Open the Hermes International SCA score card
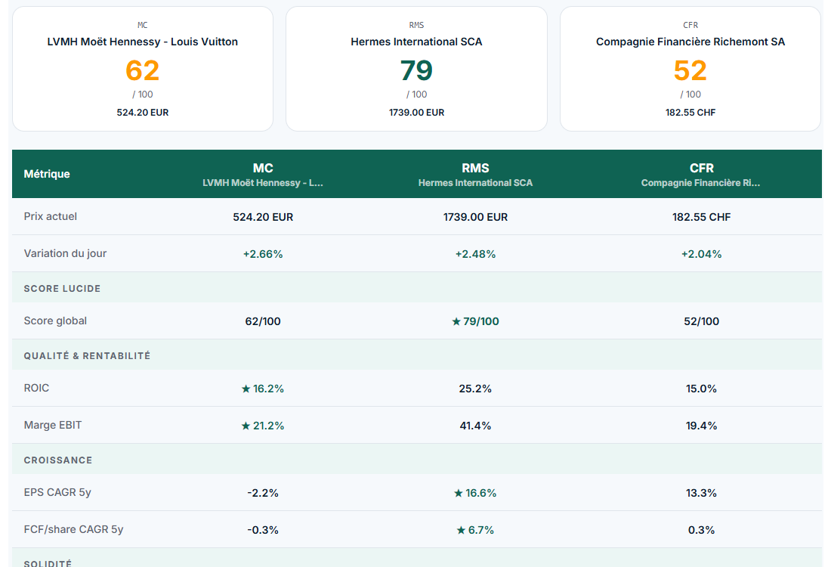831x567 pixels. [416, 69]
